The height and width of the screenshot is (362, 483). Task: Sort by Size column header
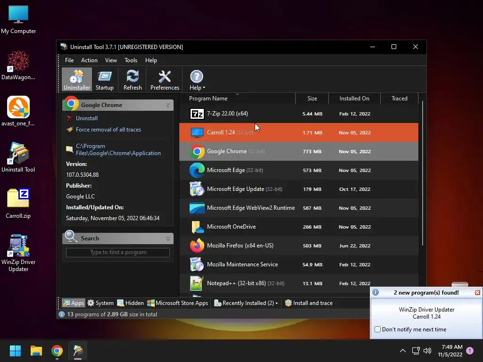click(312, 99)
